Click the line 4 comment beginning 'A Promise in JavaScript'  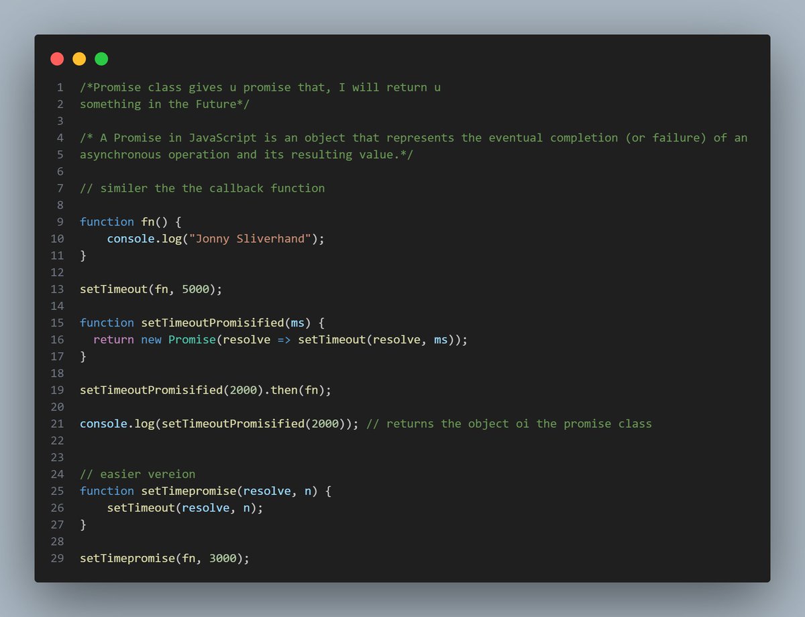point(413,137)
